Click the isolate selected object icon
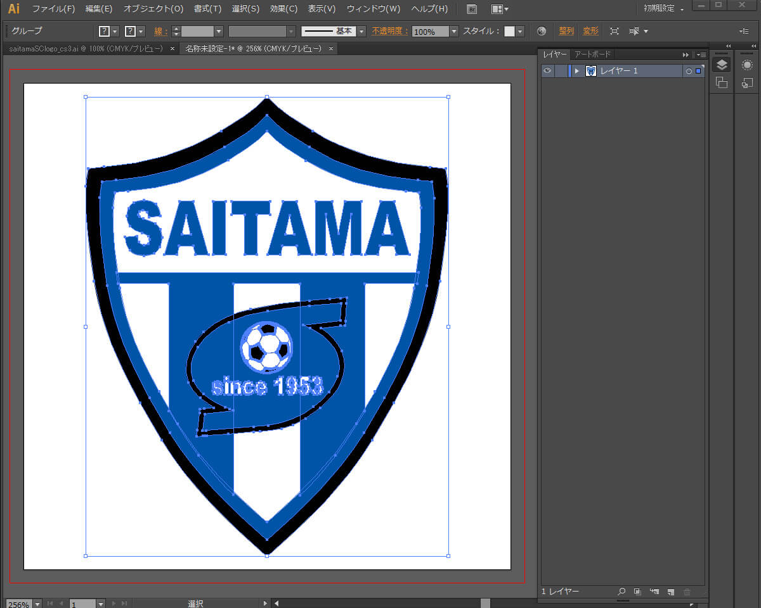The width and height of the screenshot is (761, 608). [x=614, y=31]
